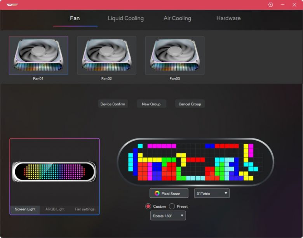Click the New Group button
The image size is (303, 238).
(x=151, y=104)
